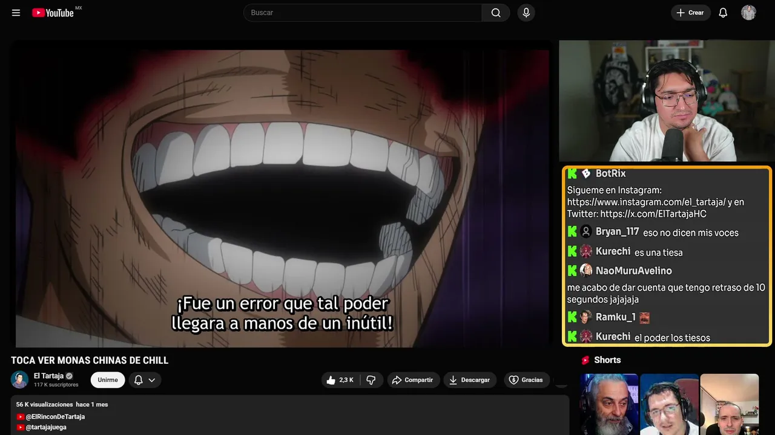The image size is (775, 435).
Task: Click the Crear button
Action: [x=690, y=13]
